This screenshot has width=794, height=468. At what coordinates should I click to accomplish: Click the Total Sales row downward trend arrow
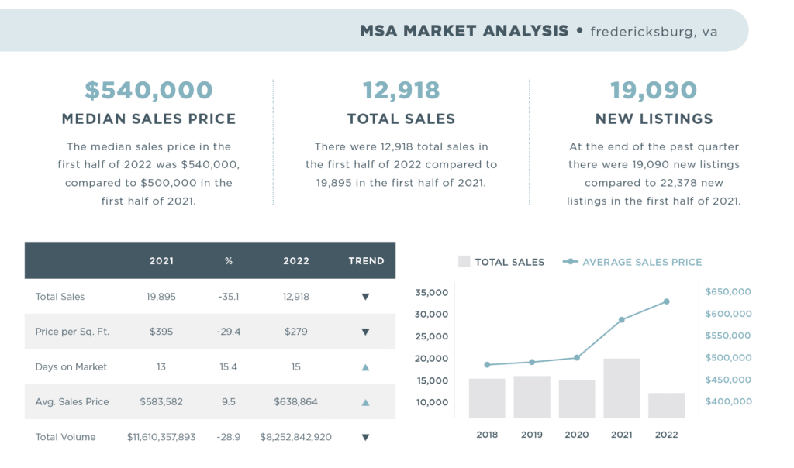click(366, 297)
